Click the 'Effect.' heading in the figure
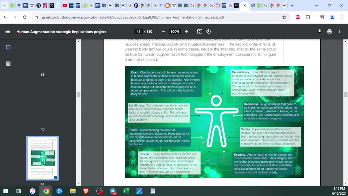This screenshot has height=196, width=348. click(134, 130)
